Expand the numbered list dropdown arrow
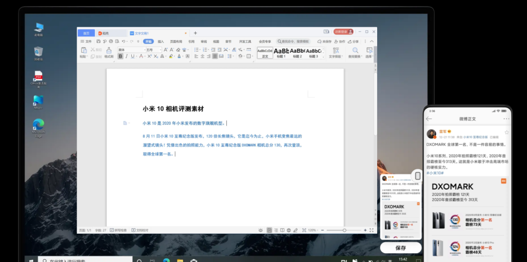This screenshot has height=262, width=527. click(208, 50)
